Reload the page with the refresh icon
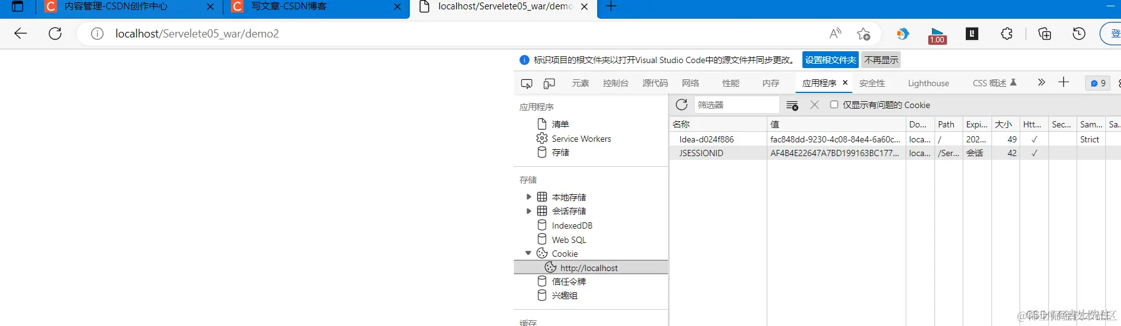Viewport: 1121px width, 326px height. click(55, 34)
